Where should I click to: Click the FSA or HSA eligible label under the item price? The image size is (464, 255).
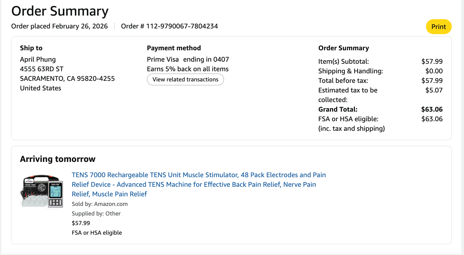(97, 233)
